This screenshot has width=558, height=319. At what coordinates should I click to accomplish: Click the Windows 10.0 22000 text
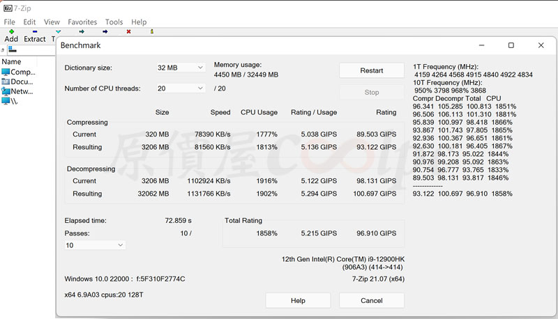[98, 279]
